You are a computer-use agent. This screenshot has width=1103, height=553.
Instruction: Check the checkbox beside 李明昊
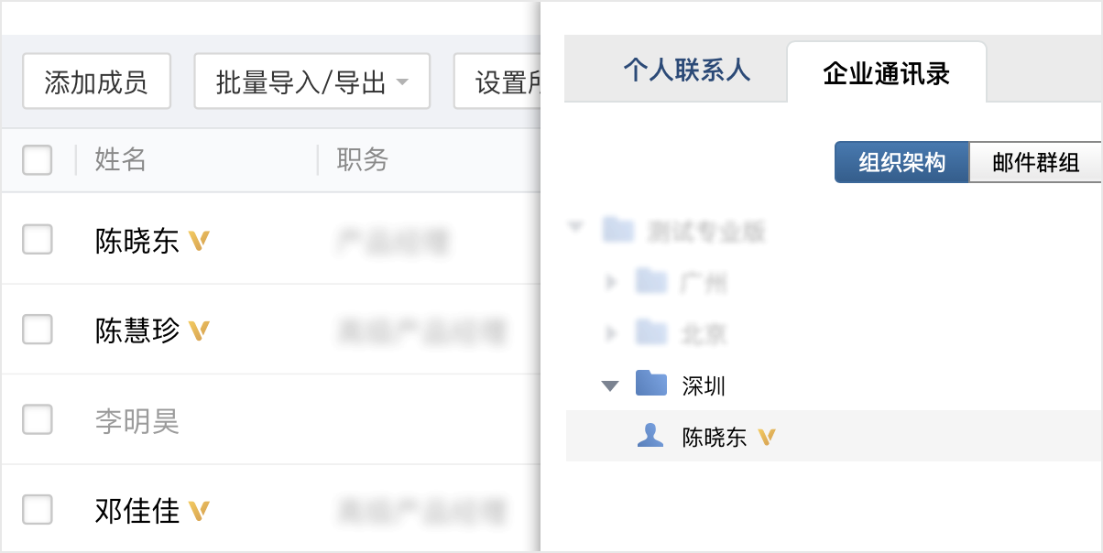click(x=37, y=419)
